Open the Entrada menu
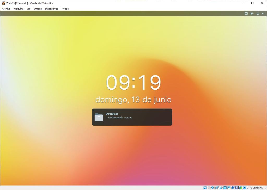The width and height of the screenshot is (267, 190). click(38, 9)
